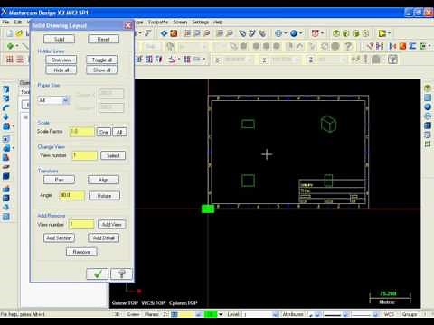This screenshot has height=325, width=434.
Task: Click the wireframe globe view icon
Action: pos(278,33)
